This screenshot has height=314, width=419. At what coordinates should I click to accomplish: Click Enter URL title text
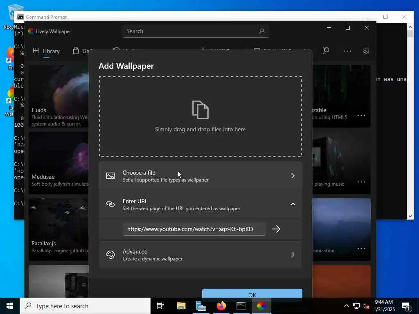coord(135,201)
